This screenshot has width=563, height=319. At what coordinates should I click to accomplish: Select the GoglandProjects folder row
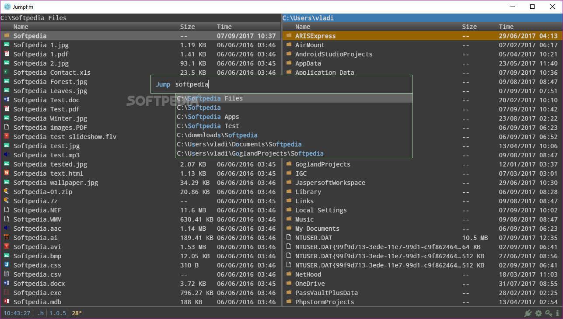click(422, 164)
